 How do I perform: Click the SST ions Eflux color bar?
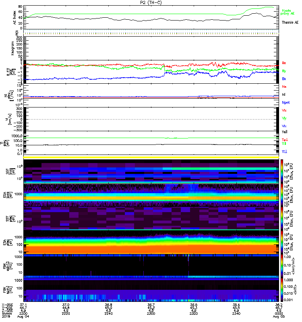click(282, 171)
